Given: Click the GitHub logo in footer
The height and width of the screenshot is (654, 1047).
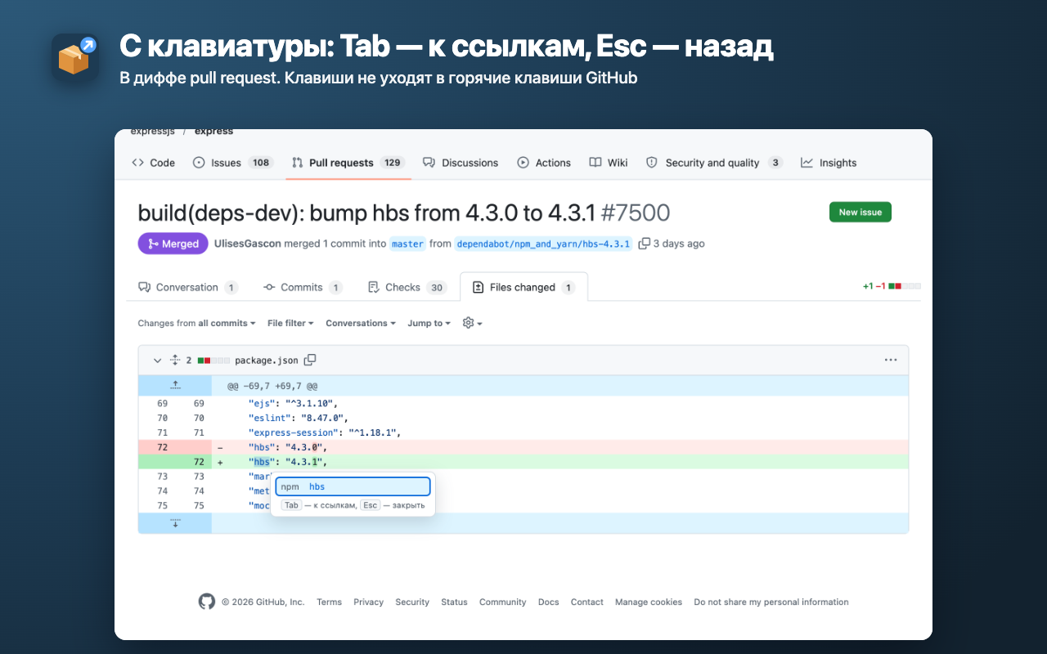Looking at the screenshot, I should pos(206,602).
